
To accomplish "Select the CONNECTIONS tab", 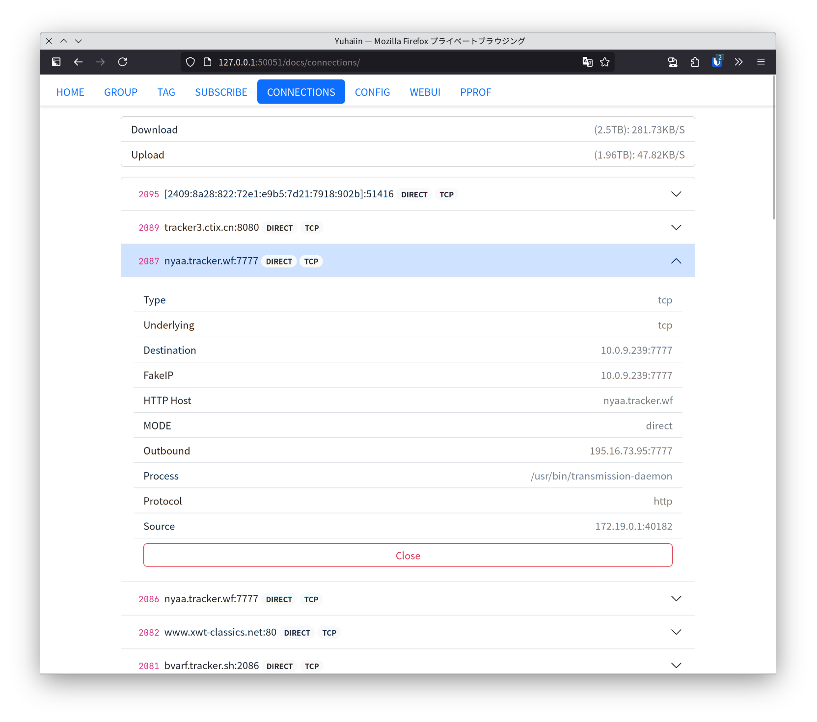I will pyautogui.click(x=301, y=92).
